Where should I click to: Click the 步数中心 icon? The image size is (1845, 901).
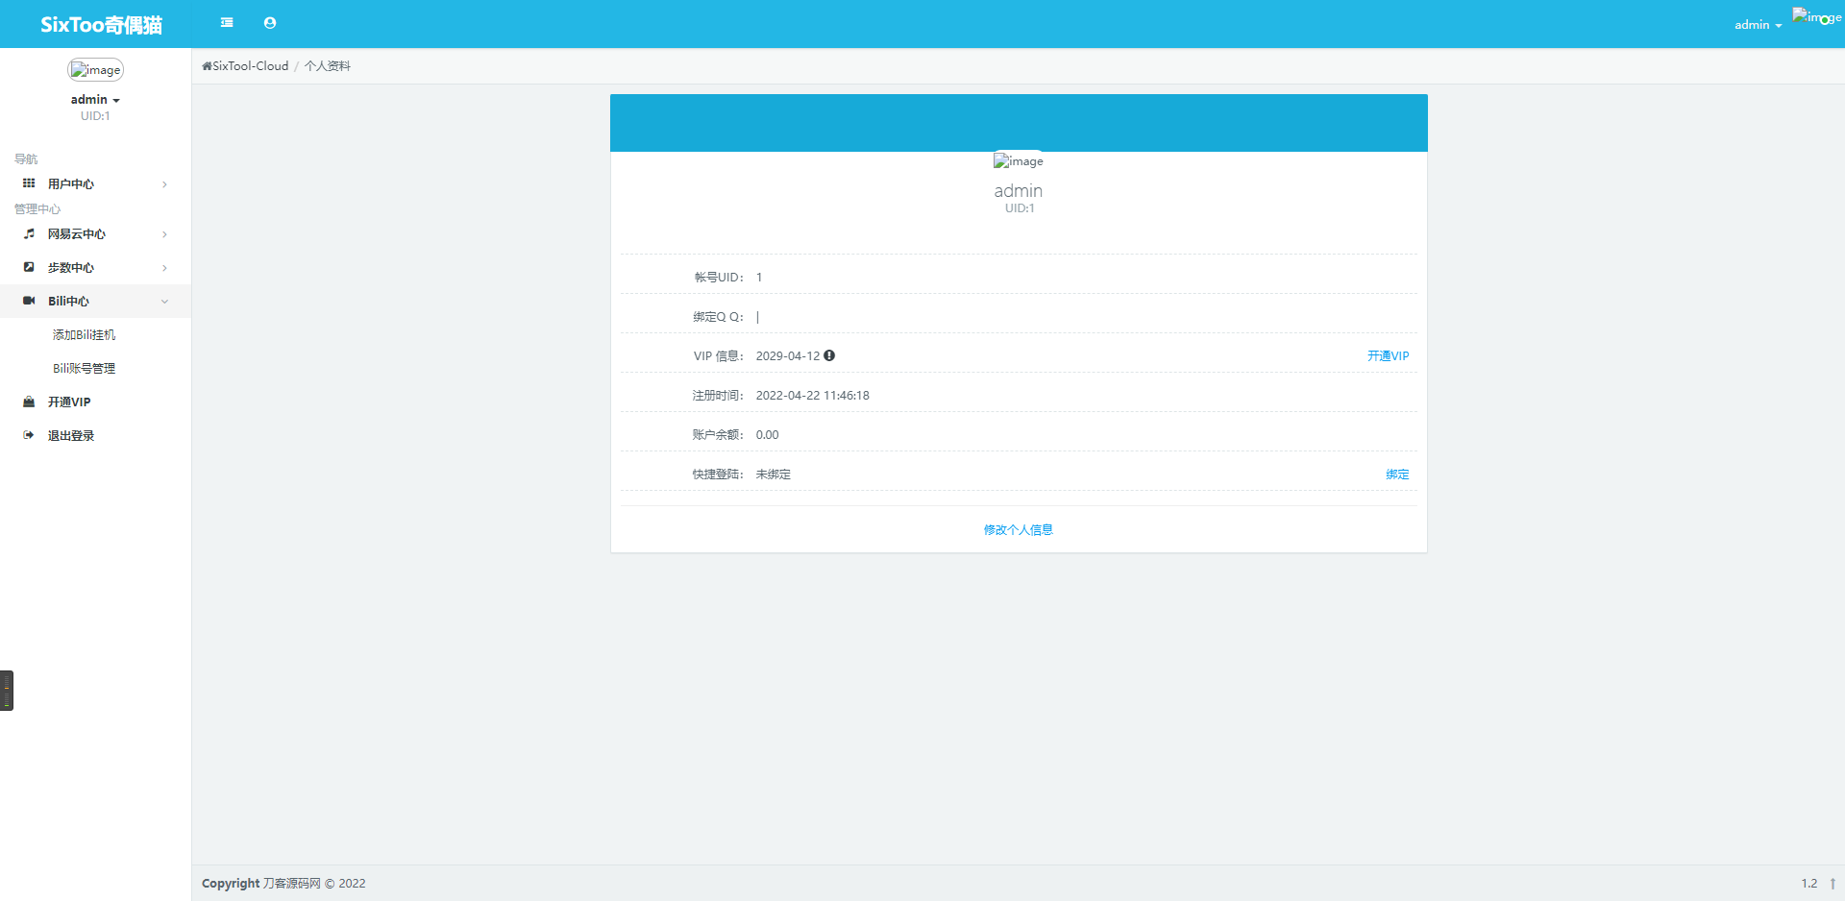point(29,267)
